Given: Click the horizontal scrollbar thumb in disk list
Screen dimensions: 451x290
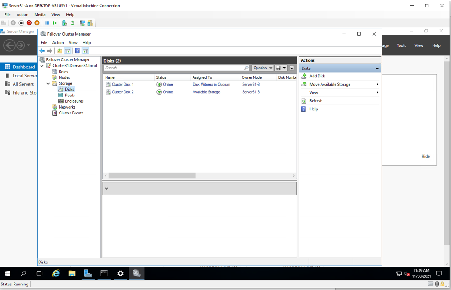Looking at the screenshot, I should (x=152, y=176).
